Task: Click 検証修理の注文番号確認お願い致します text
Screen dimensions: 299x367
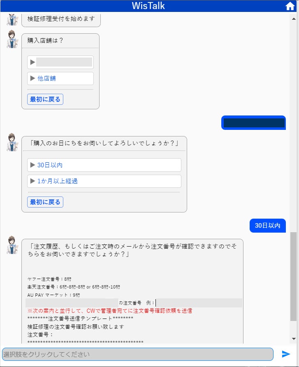Action: (76, 327)
